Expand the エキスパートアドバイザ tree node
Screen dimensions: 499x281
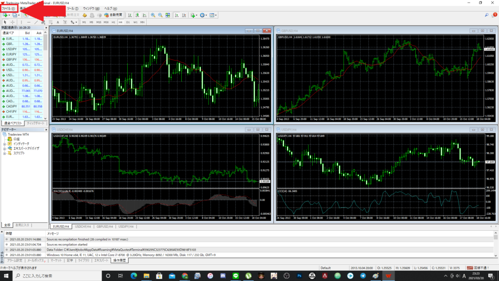[4, 148]
